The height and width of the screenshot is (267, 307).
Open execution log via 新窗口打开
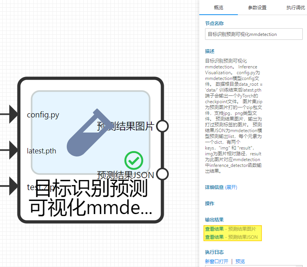click(x=216, y=261)
